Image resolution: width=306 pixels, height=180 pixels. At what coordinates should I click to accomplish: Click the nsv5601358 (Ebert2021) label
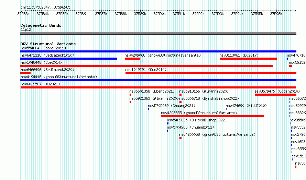coord(152,91)
